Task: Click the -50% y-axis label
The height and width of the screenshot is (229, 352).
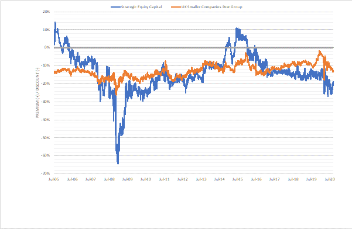Action: (45, 138)
